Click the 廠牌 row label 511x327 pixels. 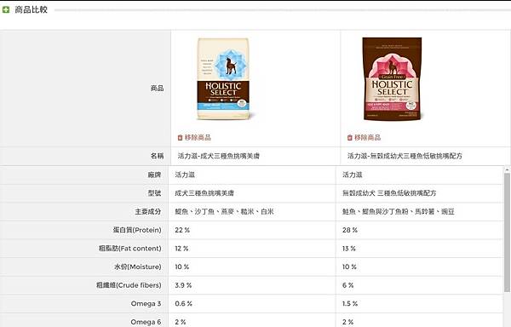click(154, 175)
